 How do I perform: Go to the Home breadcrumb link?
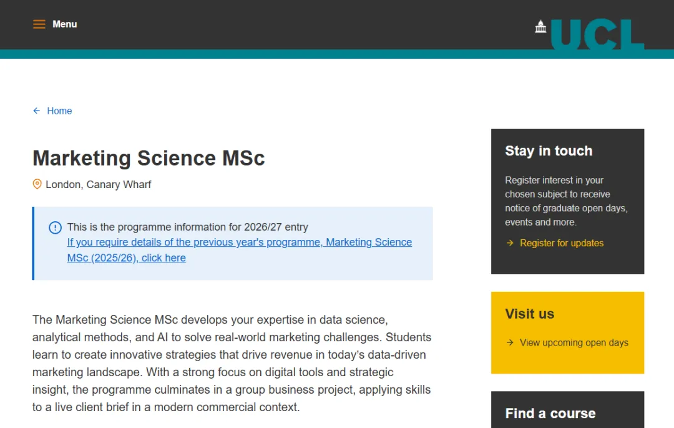(x=59, y=111)
